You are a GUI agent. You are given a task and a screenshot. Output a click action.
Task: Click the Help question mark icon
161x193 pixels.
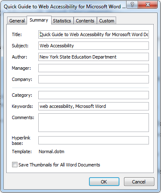click(132, 5)
